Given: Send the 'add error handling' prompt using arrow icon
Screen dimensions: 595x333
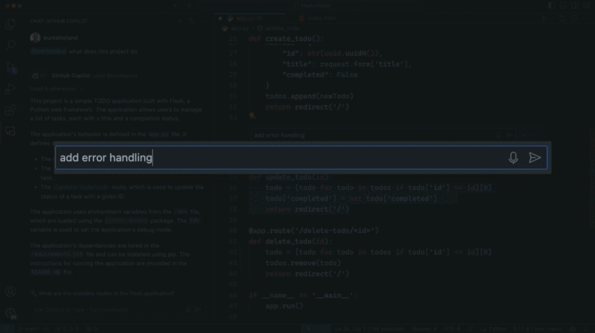Looking at the screenshot, I should pyautogui.click(x=534, y=158).
